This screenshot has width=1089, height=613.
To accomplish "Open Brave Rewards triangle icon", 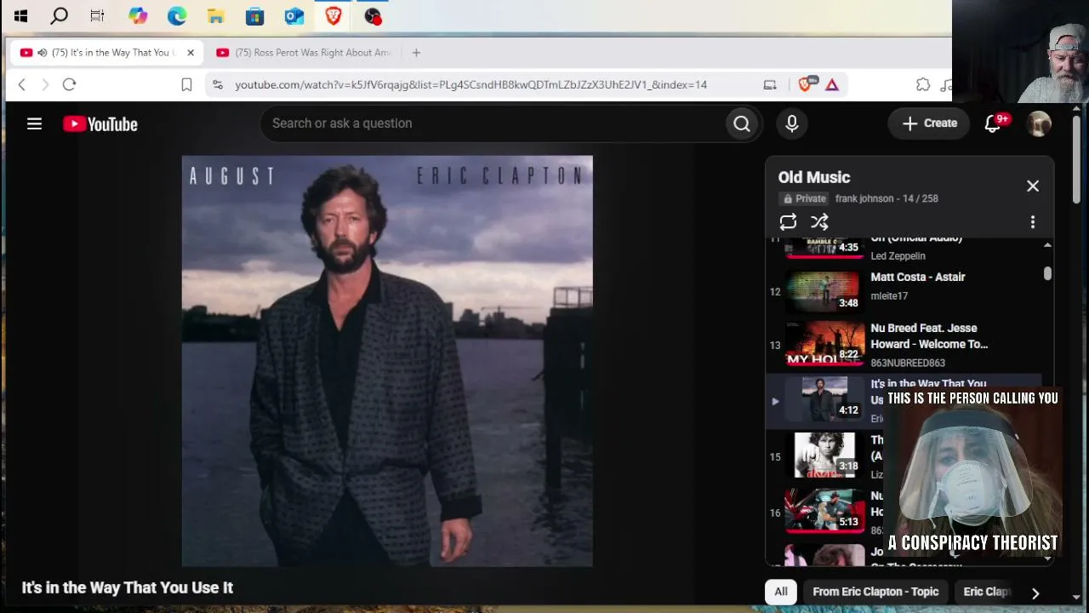I will coord(832,84).
